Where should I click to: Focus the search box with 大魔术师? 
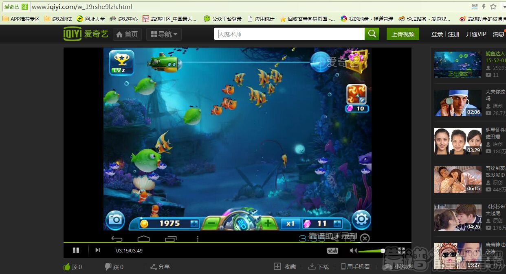(x=289, y=34)
